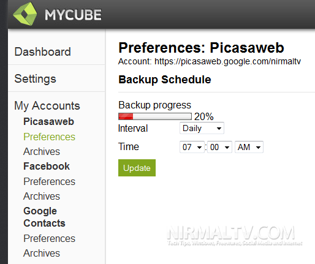The height and width of the screenshot is (264, 315).
Task: Click the MYCUBE green cube logo icon
Action: coord(25,14)
